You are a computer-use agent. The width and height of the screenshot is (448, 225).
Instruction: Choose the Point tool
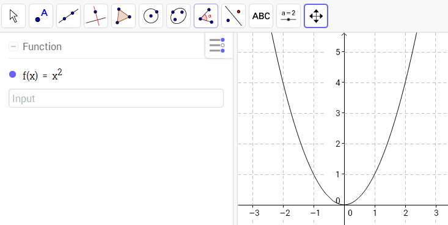point(41,16)
